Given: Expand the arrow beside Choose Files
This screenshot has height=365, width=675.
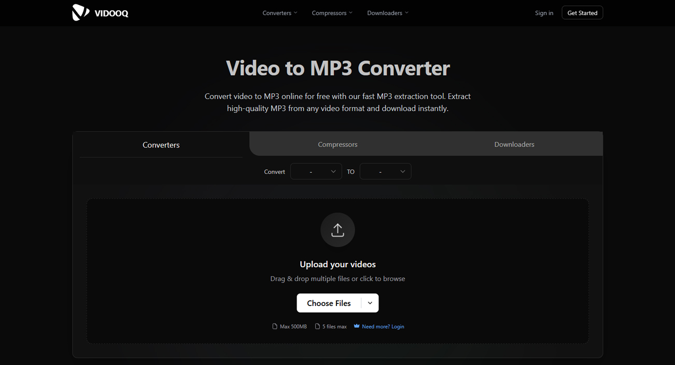Looking at the screenshot, I should point(370,303).
